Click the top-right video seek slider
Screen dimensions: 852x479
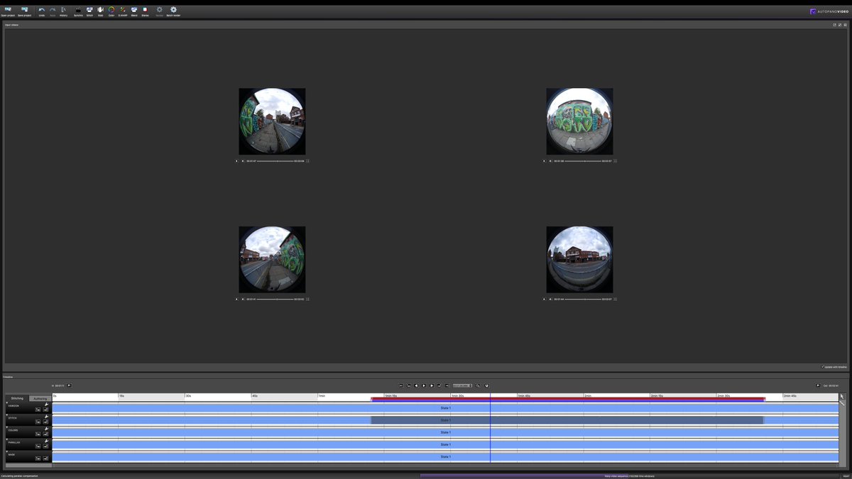(x=583, y=161)
